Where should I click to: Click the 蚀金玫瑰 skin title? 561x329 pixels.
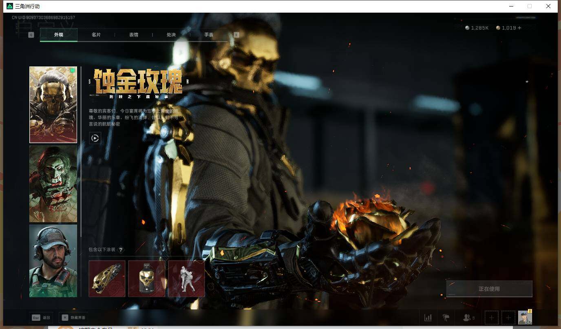click(138, 81)
